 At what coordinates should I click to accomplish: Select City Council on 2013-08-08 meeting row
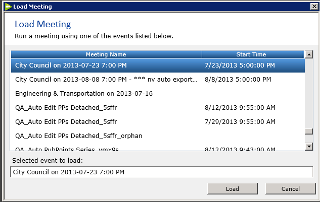point(158,79)
